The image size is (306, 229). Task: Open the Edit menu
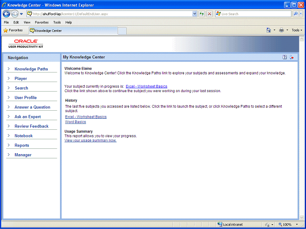(16, 22)
